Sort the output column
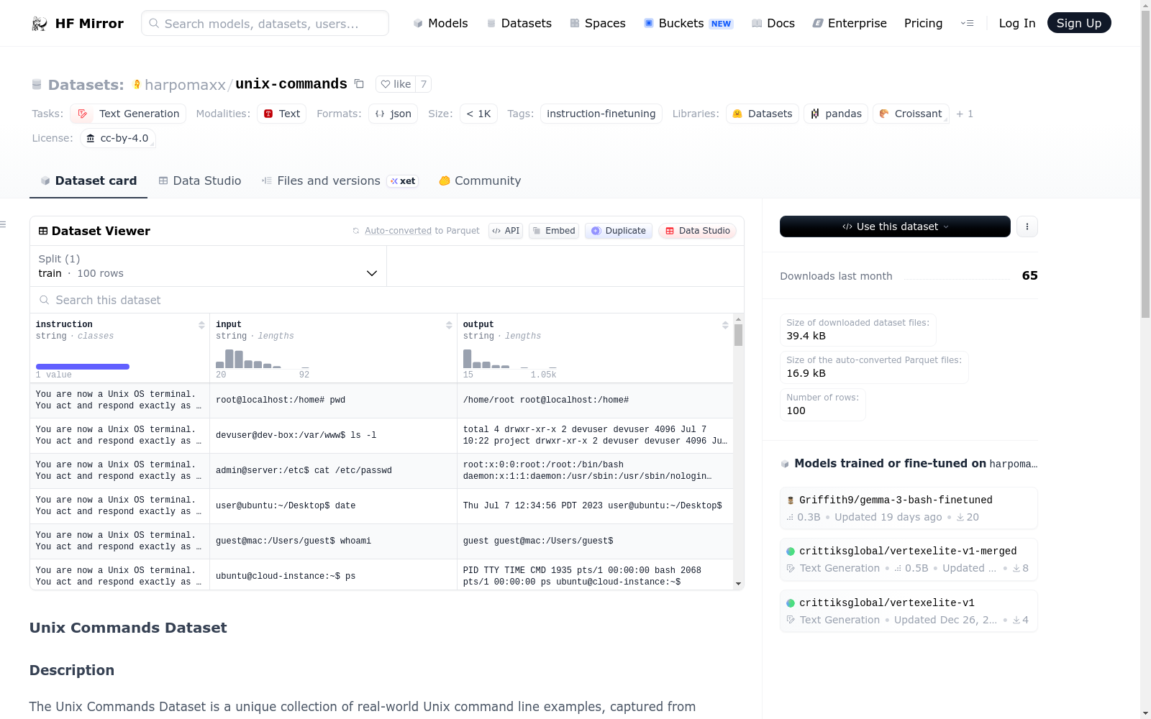Viewport: 1151px width, 719px height. [725, 325]
